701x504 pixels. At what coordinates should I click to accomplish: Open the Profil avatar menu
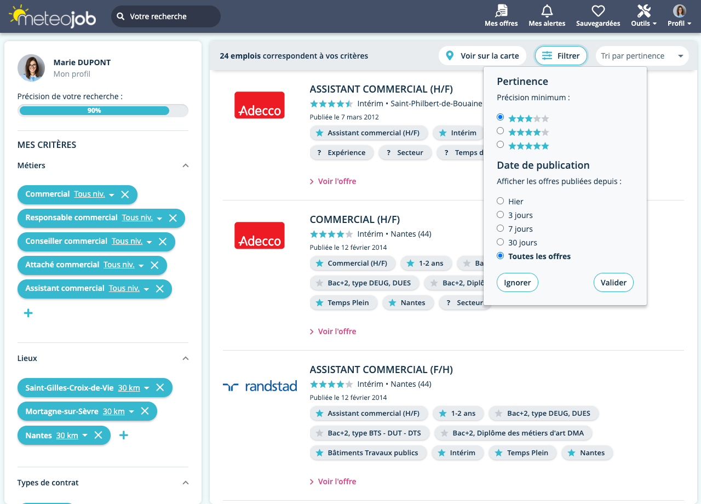click(680, 16)
